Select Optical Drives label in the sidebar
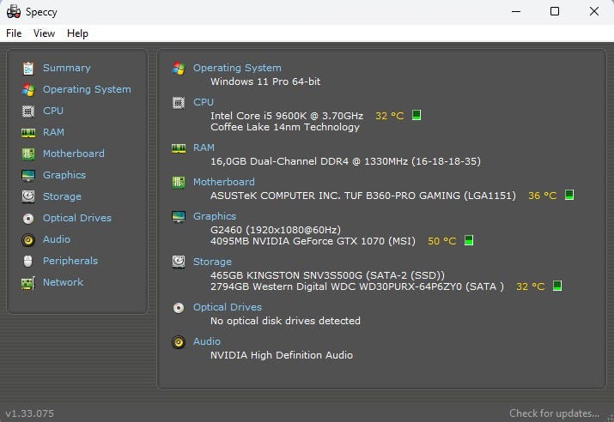The width and height of the screenshot is (614, 422). [x=77, y=218]
